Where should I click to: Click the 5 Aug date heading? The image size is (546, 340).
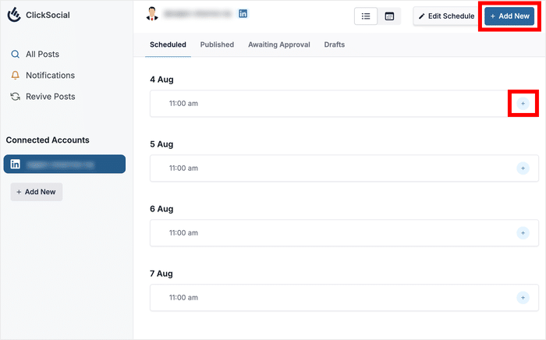click(x=161, y=144)
